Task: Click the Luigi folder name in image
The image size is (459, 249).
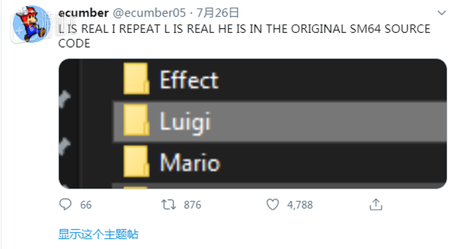Action: pyautogui.click(x=185, y=122)
